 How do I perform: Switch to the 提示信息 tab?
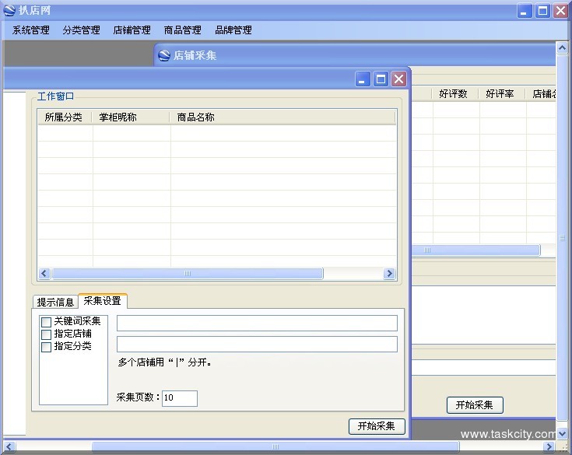[55, 302]
